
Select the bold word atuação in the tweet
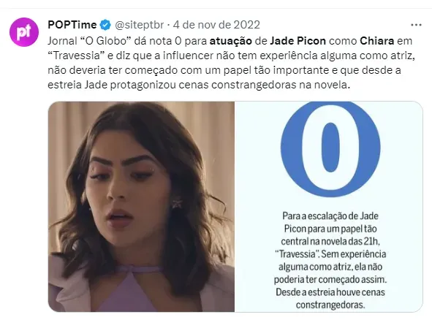pos(231,41)
